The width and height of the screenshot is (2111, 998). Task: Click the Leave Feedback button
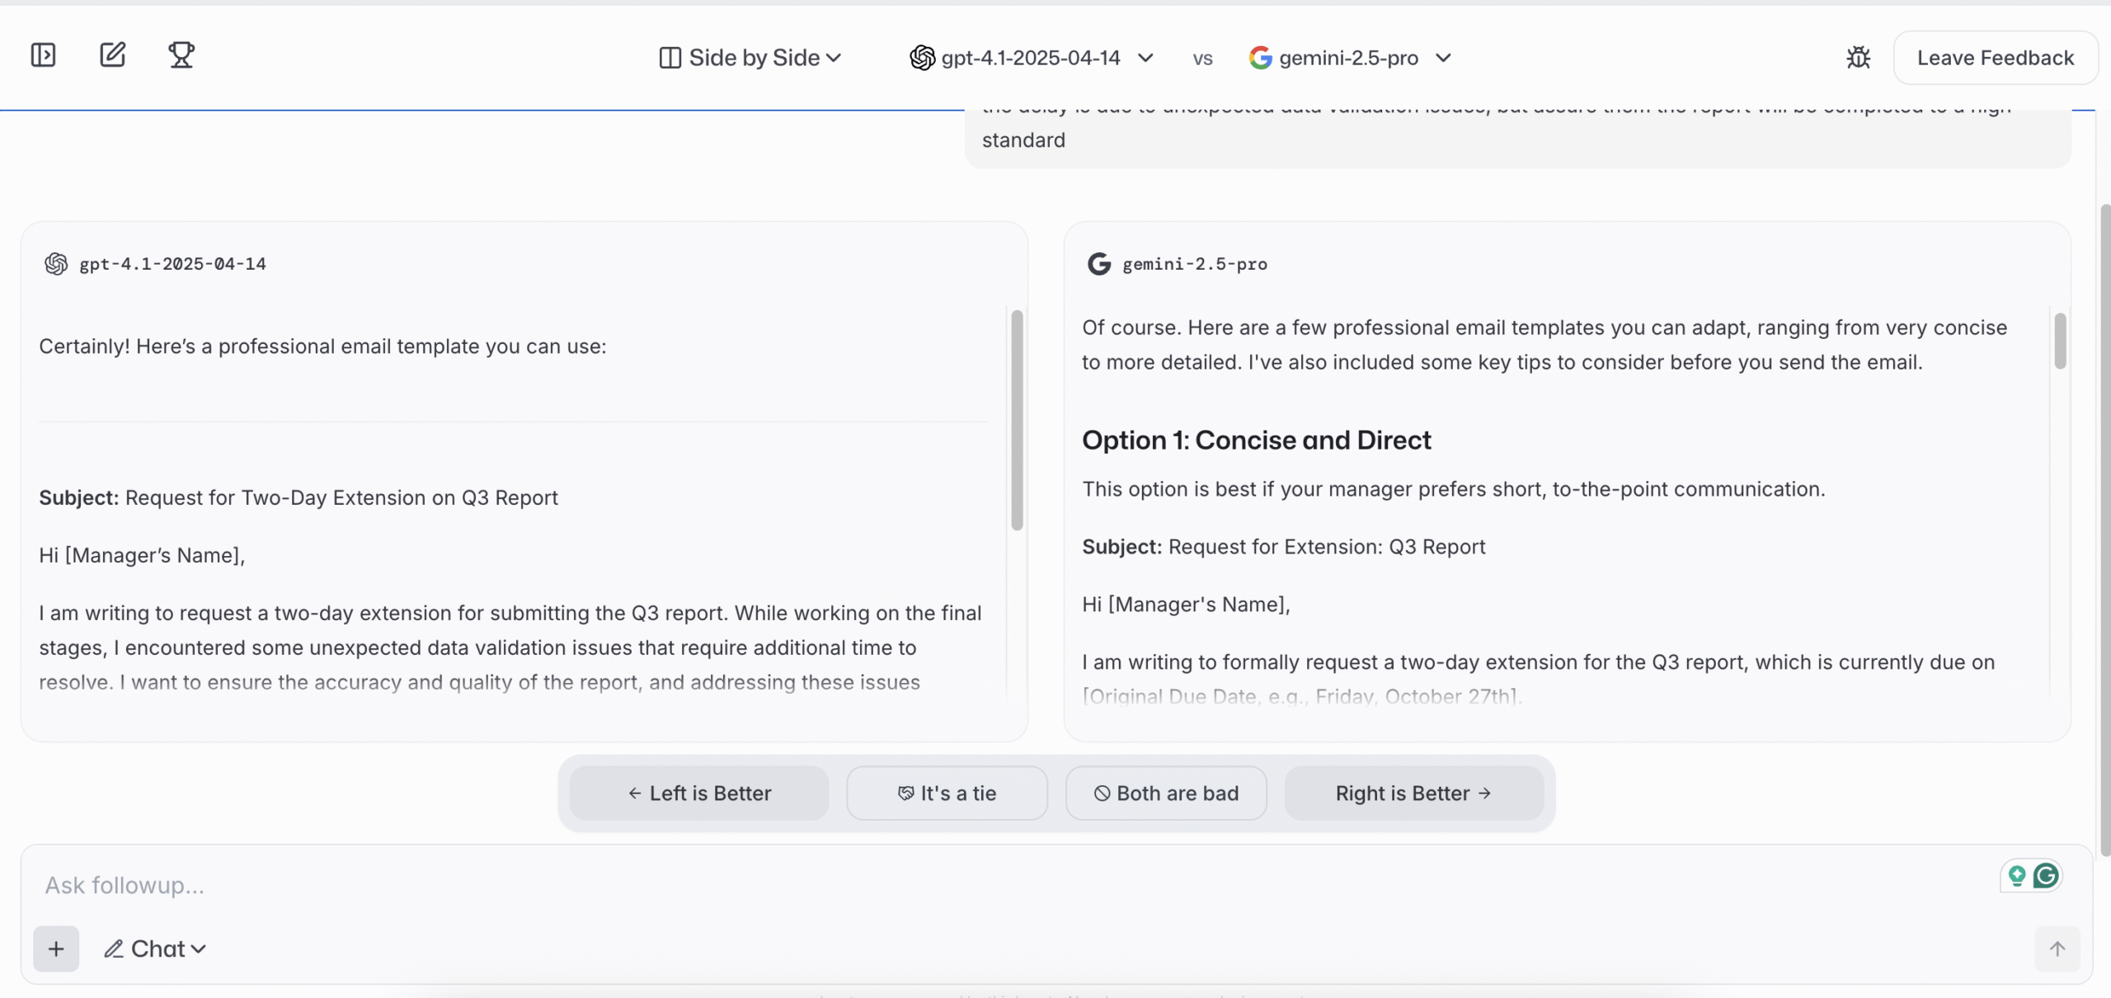point(1996,58)
